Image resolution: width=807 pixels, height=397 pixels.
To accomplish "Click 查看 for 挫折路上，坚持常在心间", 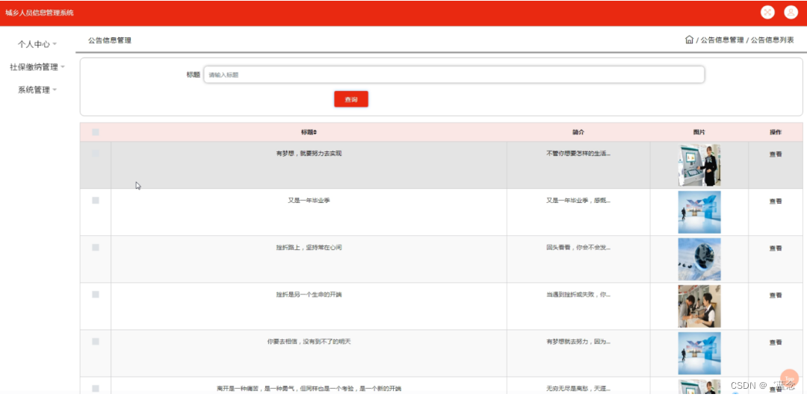I will 776,248.
